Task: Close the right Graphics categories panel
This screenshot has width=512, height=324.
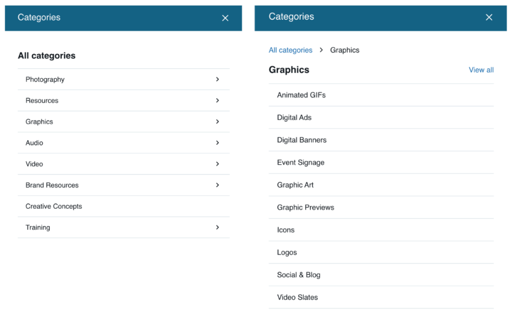Action: [x=489, y=18]
